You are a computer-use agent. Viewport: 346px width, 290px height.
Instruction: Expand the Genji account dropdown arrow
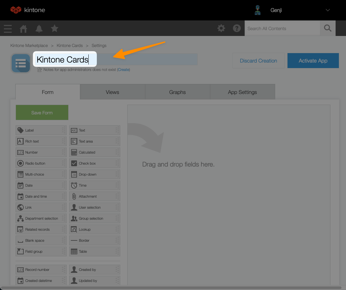(328, 10)
